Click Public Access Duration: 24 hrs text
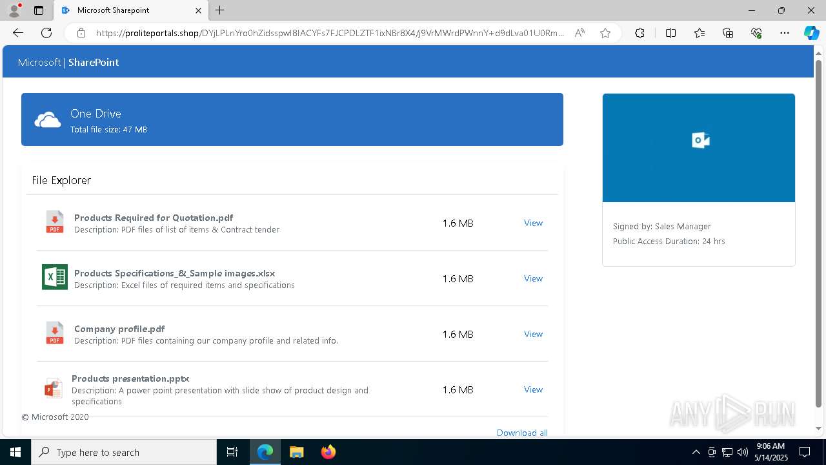The image size is (826, 465). coord(669,242)
